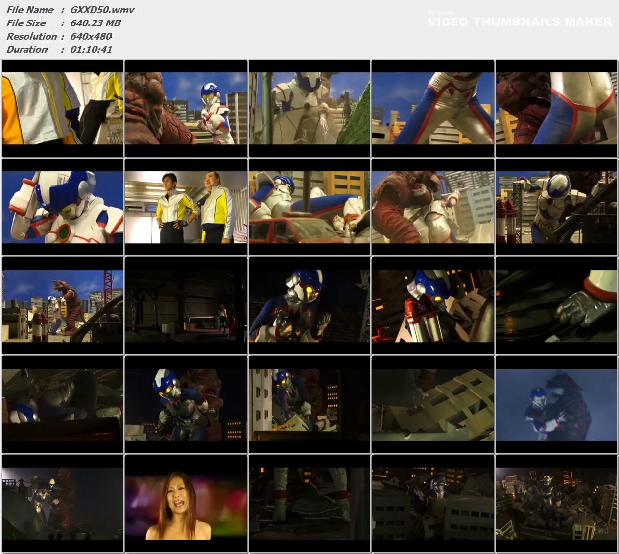
Task: Open blue misty thumbnail of hero grappling monster
Action: pyautogui.click(x=556, y=405)
